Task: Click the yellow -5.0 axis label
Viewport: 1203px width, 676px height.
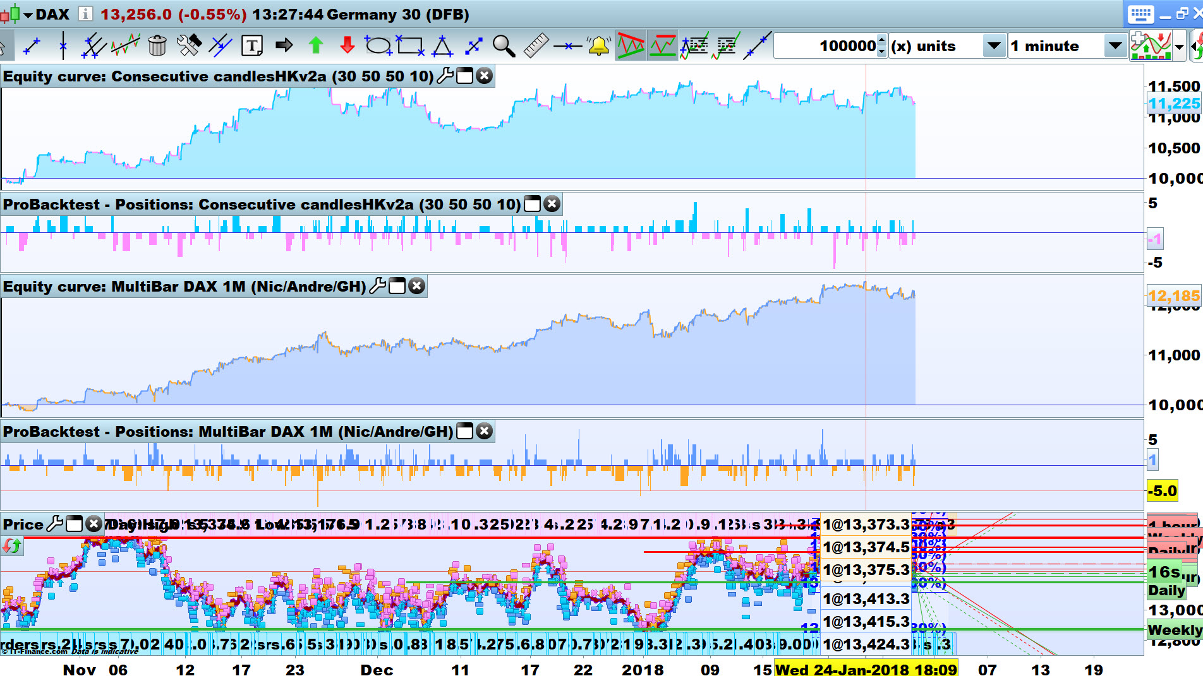Action: [1162, 490]
